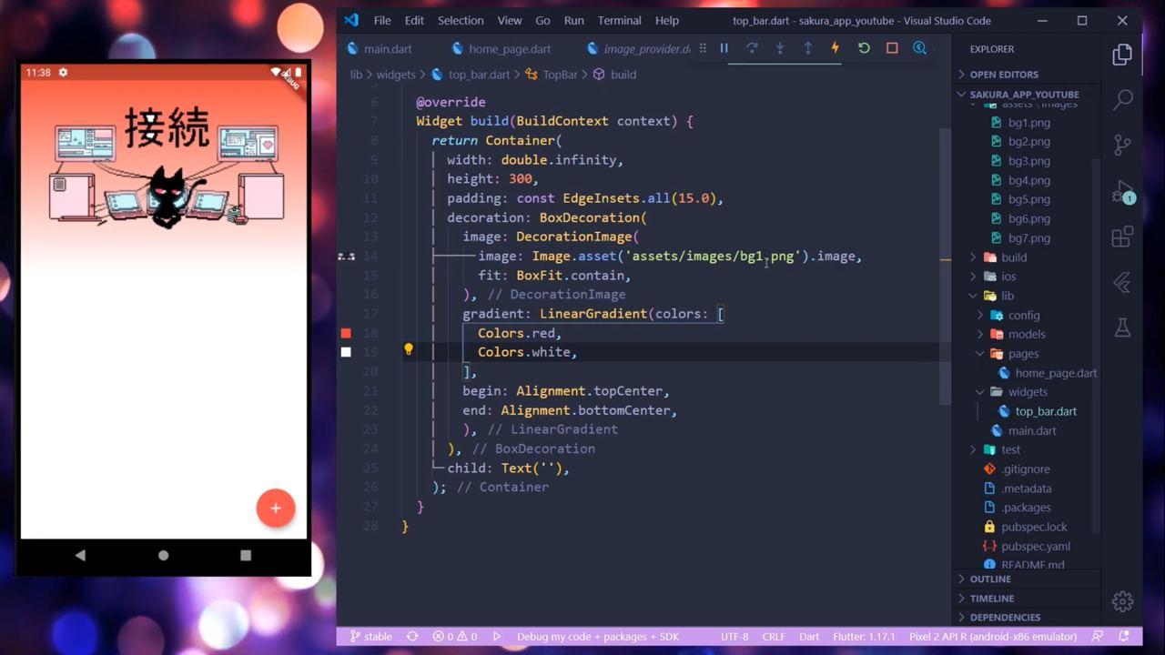Click the feedback icon in status bar
The height and width of the screenshot is (655, 1165).
click(1098, 637)
